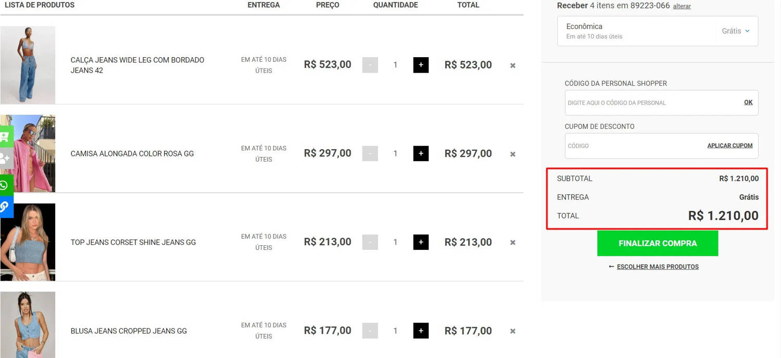Click 'Escolher mais produtos' link
Image resolution: width=781 pixels, height=358 pixels.
657,267
